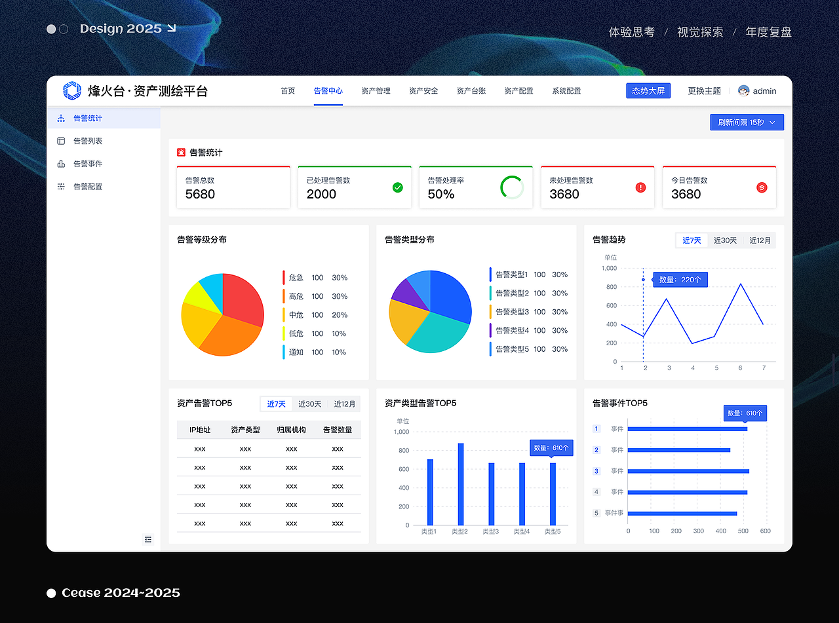
Task: Select 近30天 in 告警趋势 panel
Action: coord(723,240)
